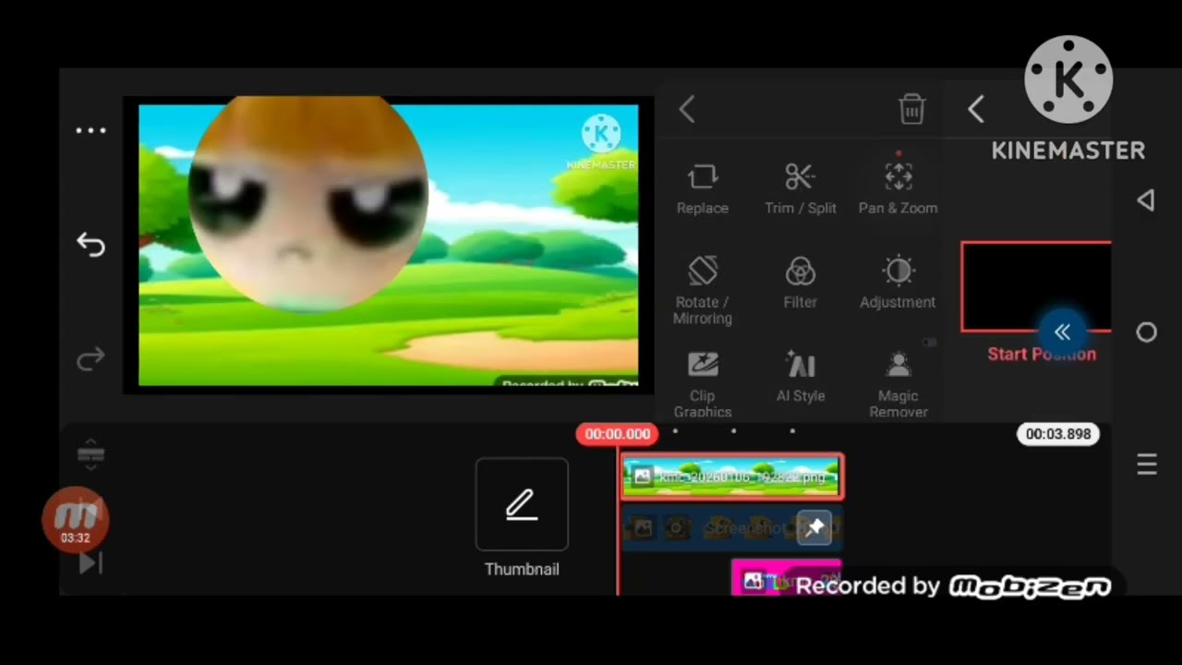
Task: Go back using the options panel chevron
Action: pos(687,110)
